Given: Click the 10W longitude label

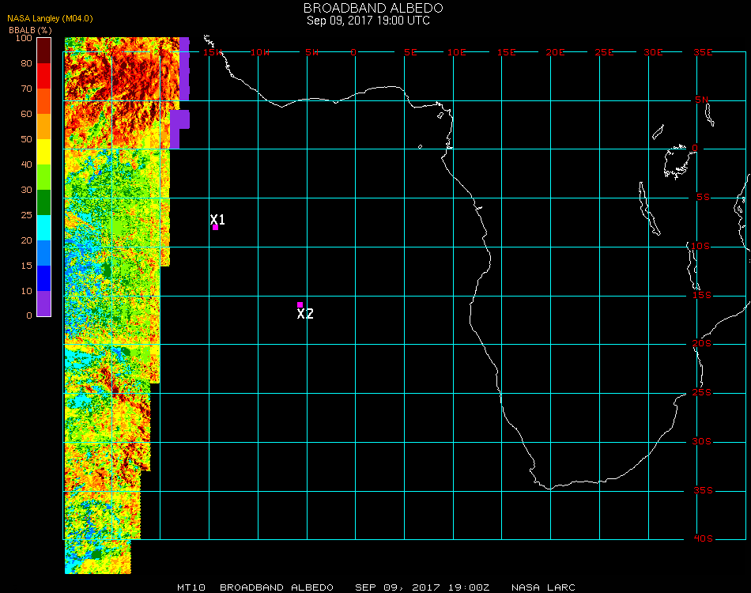Looking at the screenshot, I should pos(260,52).
